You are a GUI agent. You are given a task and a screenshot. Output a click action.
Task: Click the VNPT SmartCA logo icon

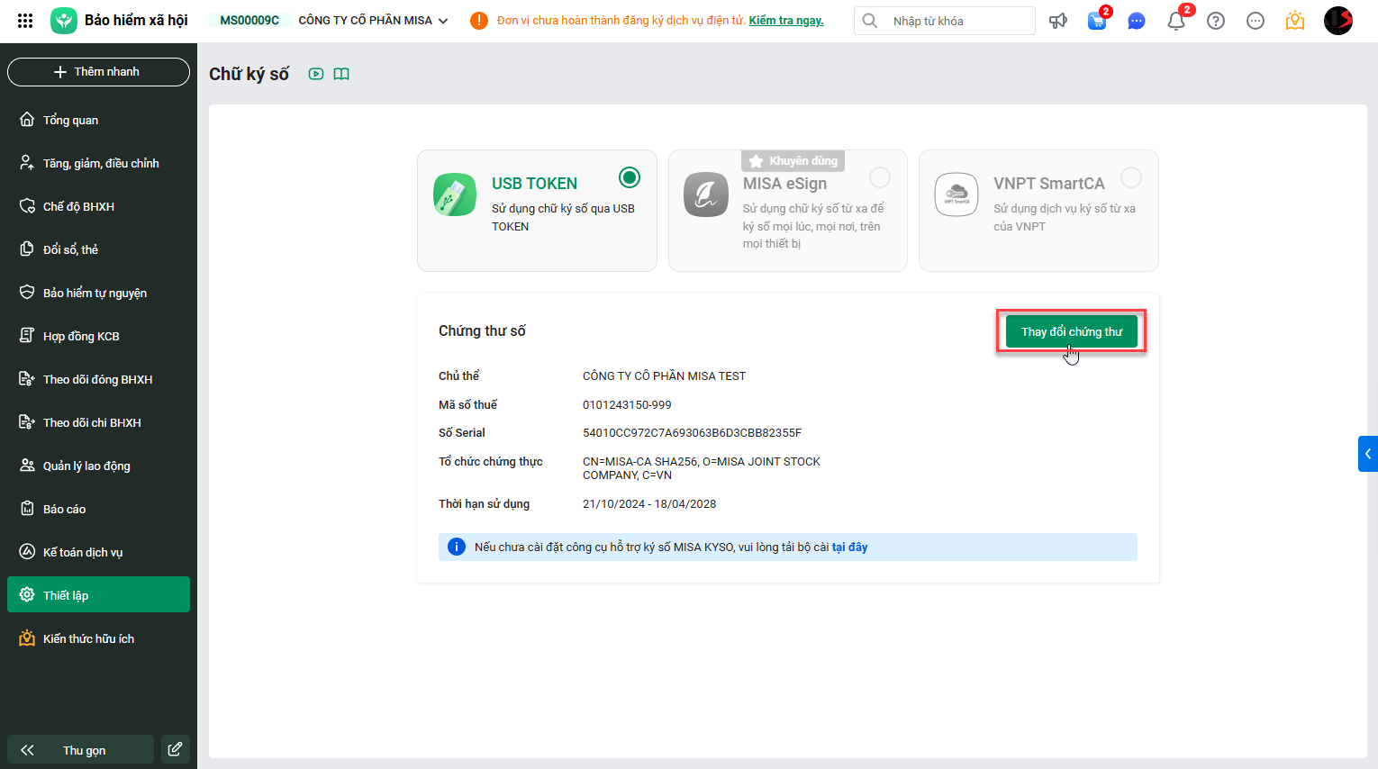click(x=956, y=195)
